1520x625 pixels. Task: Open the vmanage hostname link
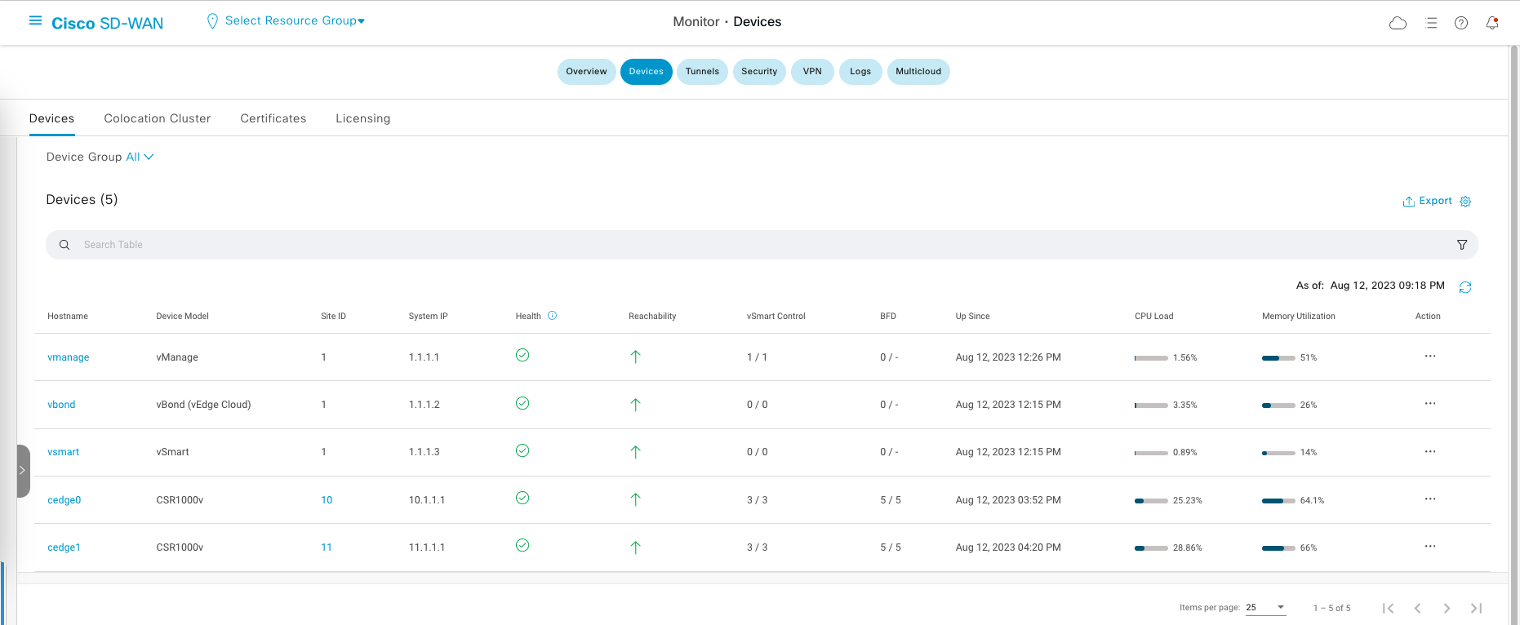[69, 357]
